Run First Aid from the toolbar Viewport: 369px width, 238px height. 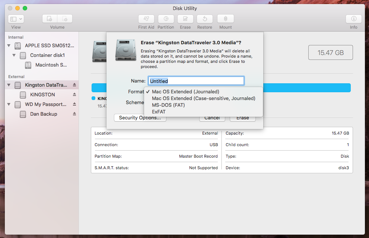point(146,19)
